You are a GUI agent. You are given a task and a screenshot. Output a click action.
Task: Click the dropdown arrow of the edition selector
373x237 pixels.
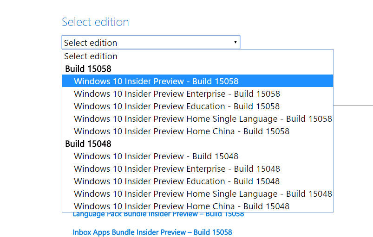[x=236, y=42]
